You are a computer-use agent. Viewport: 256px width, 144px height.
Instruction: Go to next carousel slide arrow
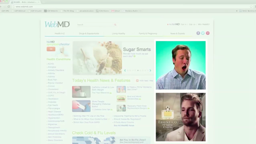point(150,70)
